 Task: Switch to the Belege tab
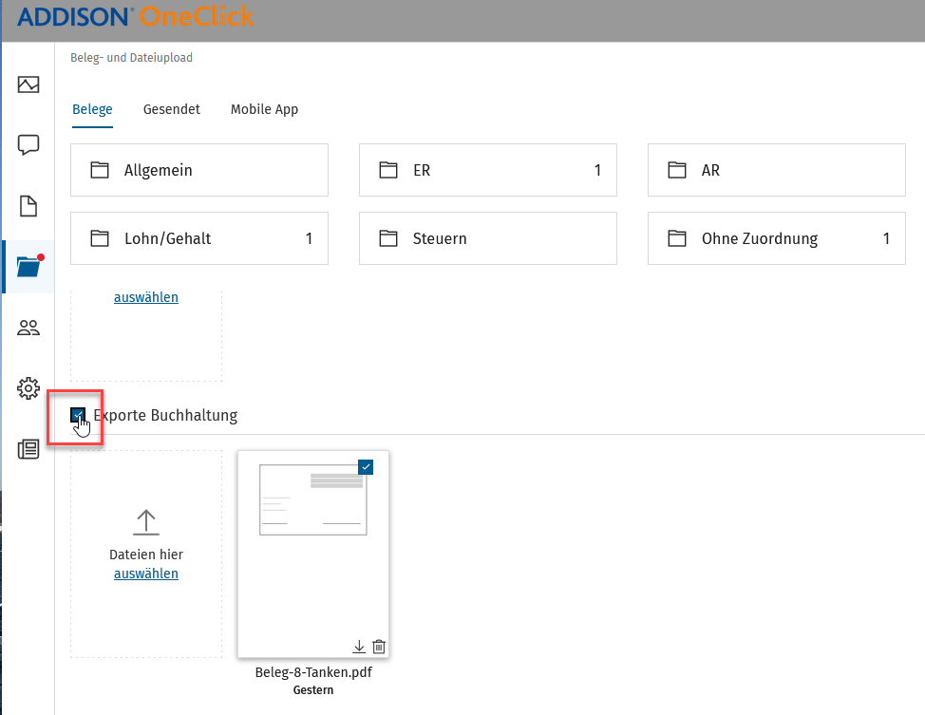point(93,109)
